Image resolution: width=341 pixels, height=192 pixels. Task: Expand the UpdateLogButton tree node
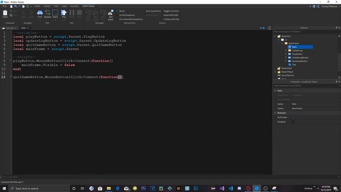pyautogui.click(x=286, y=58)
